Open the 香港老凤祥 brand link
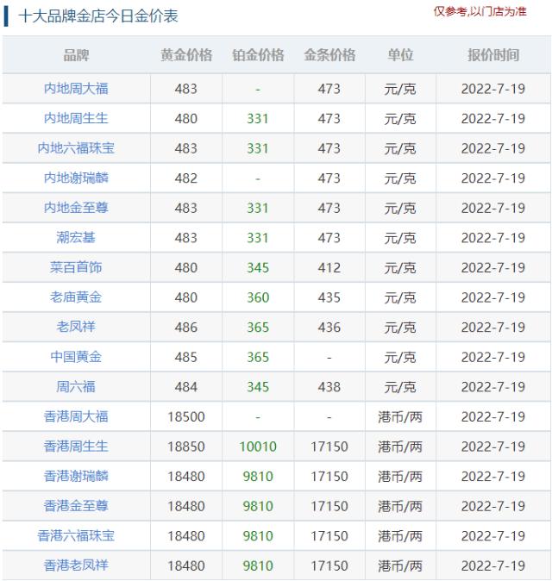Image resolution: width=552 pixels, height=581 pixels. [x=76, y=565]
